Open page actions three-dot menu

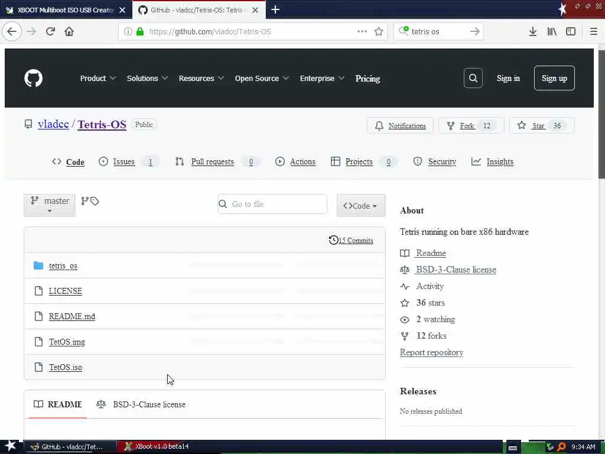[362, 31]
